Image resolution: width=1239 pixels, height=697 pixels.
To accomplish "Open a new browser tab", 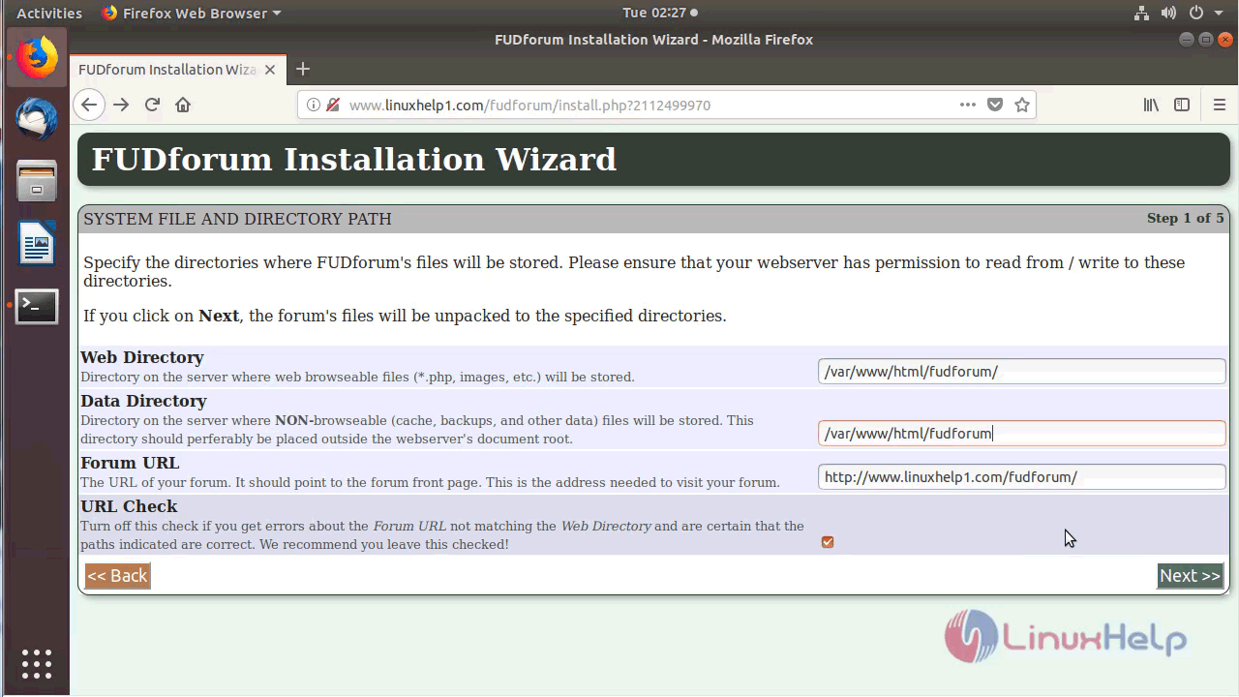I will (303, 69).
